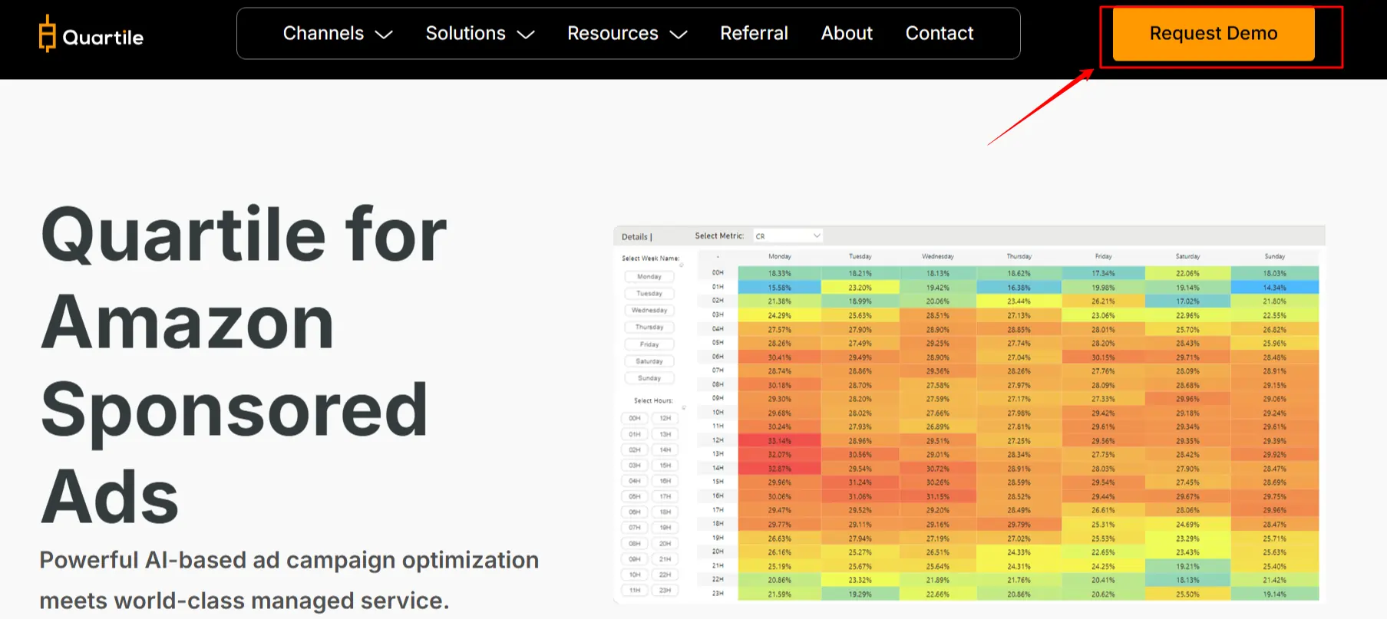Viewport: 1387px width, 619px height.
Task: Select the 07H hour filter button
Action: [x=635, y=528]
